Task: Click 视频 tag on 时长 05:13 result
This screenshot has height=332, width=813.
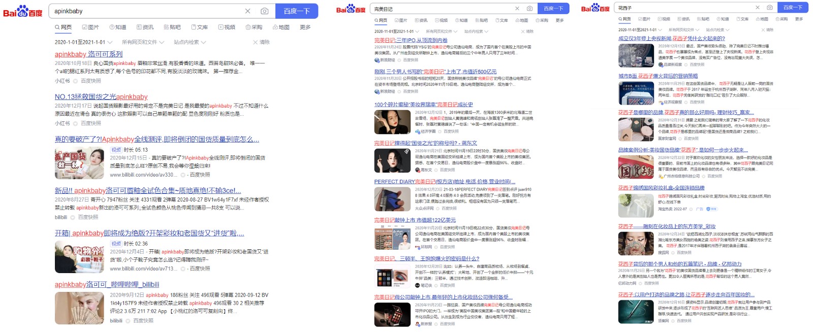Action: pos(116,150)
